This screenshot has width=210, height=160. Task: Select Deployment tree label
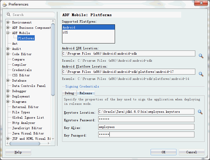coord(21,96)
